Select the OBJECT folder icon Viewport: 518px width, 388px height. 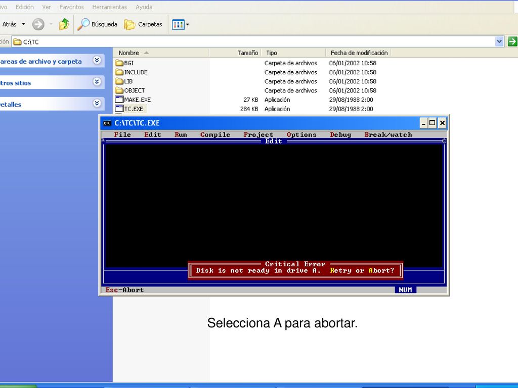[x=119, y=90]
